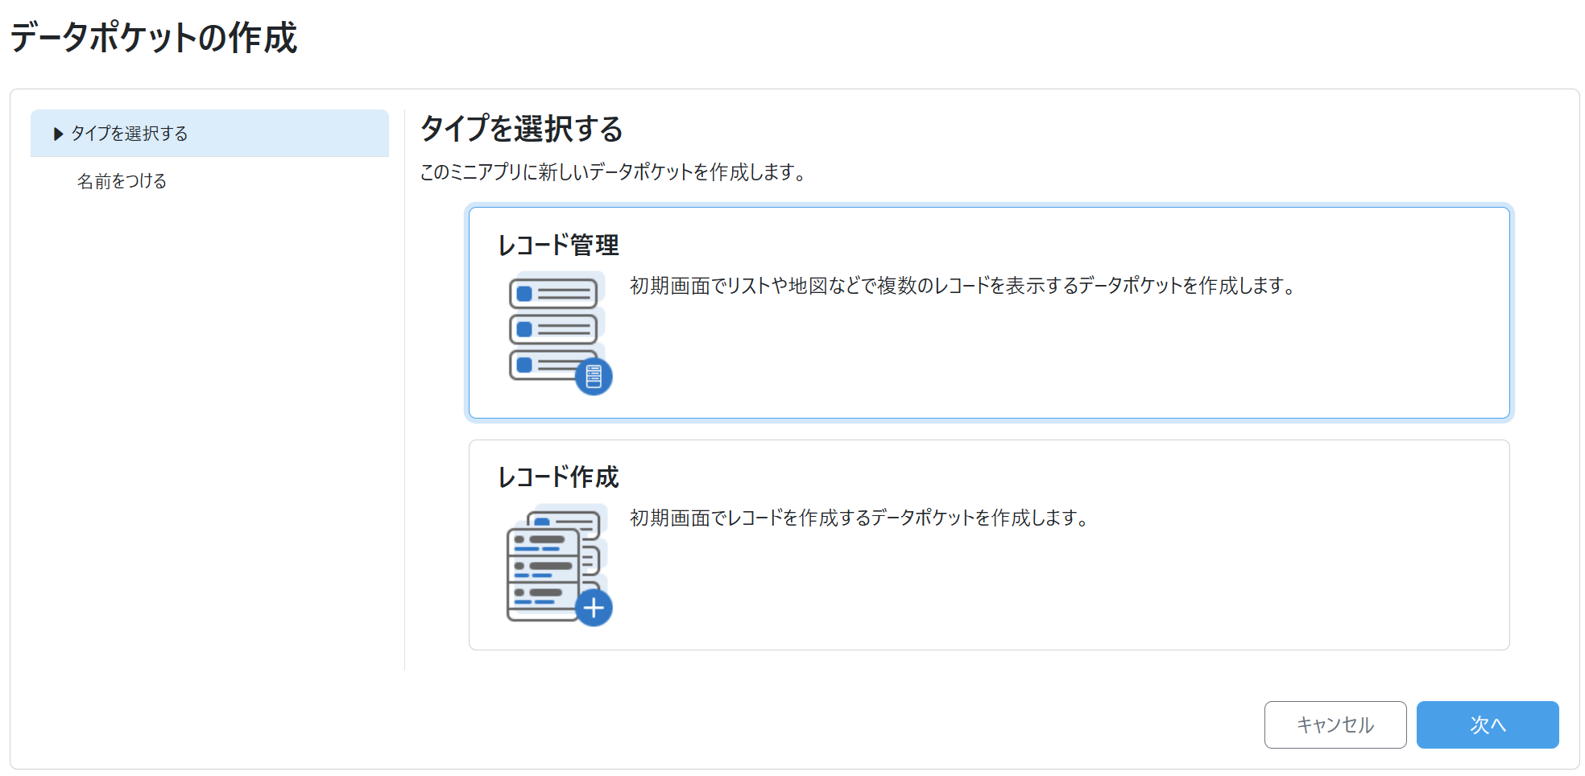Proceed with the 次へ button
1585x776 pixels.
click(x=1487, y=724)
